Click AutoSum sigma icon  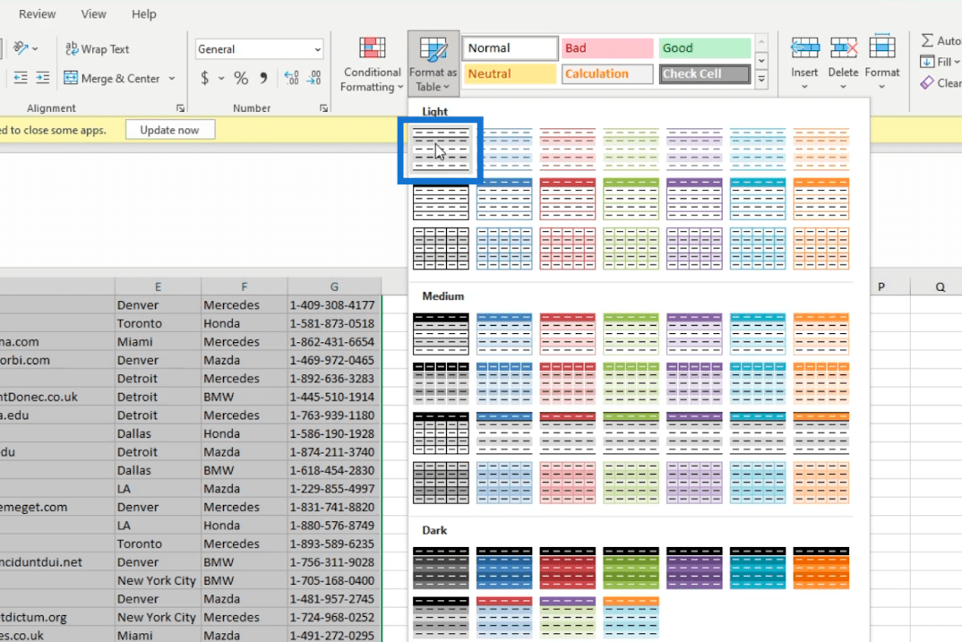coord(927,40)
